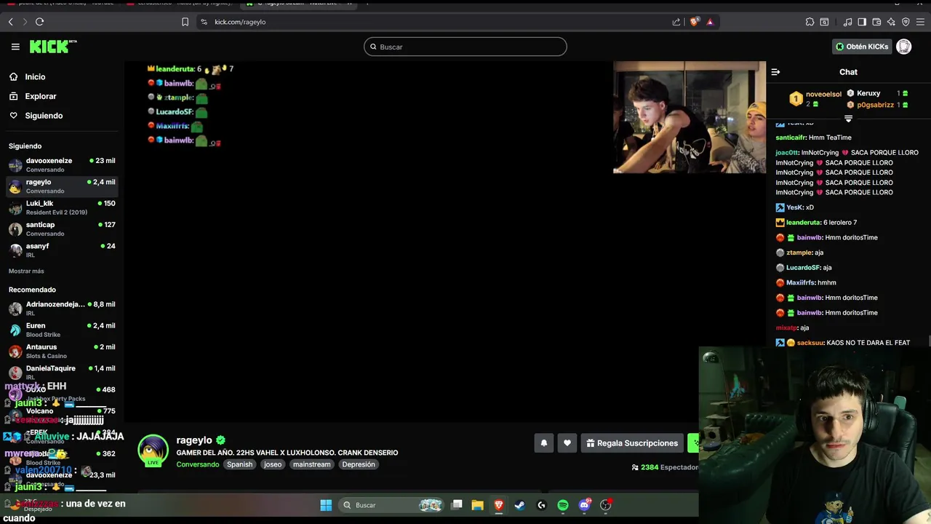
Task: Toggle the follow heart button
Action: [567, 442]
